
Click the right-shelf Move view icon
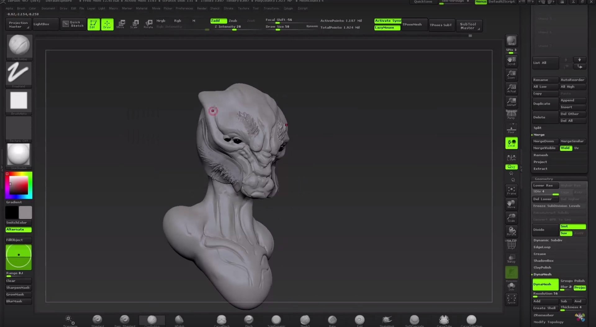(x=511, y=204)
